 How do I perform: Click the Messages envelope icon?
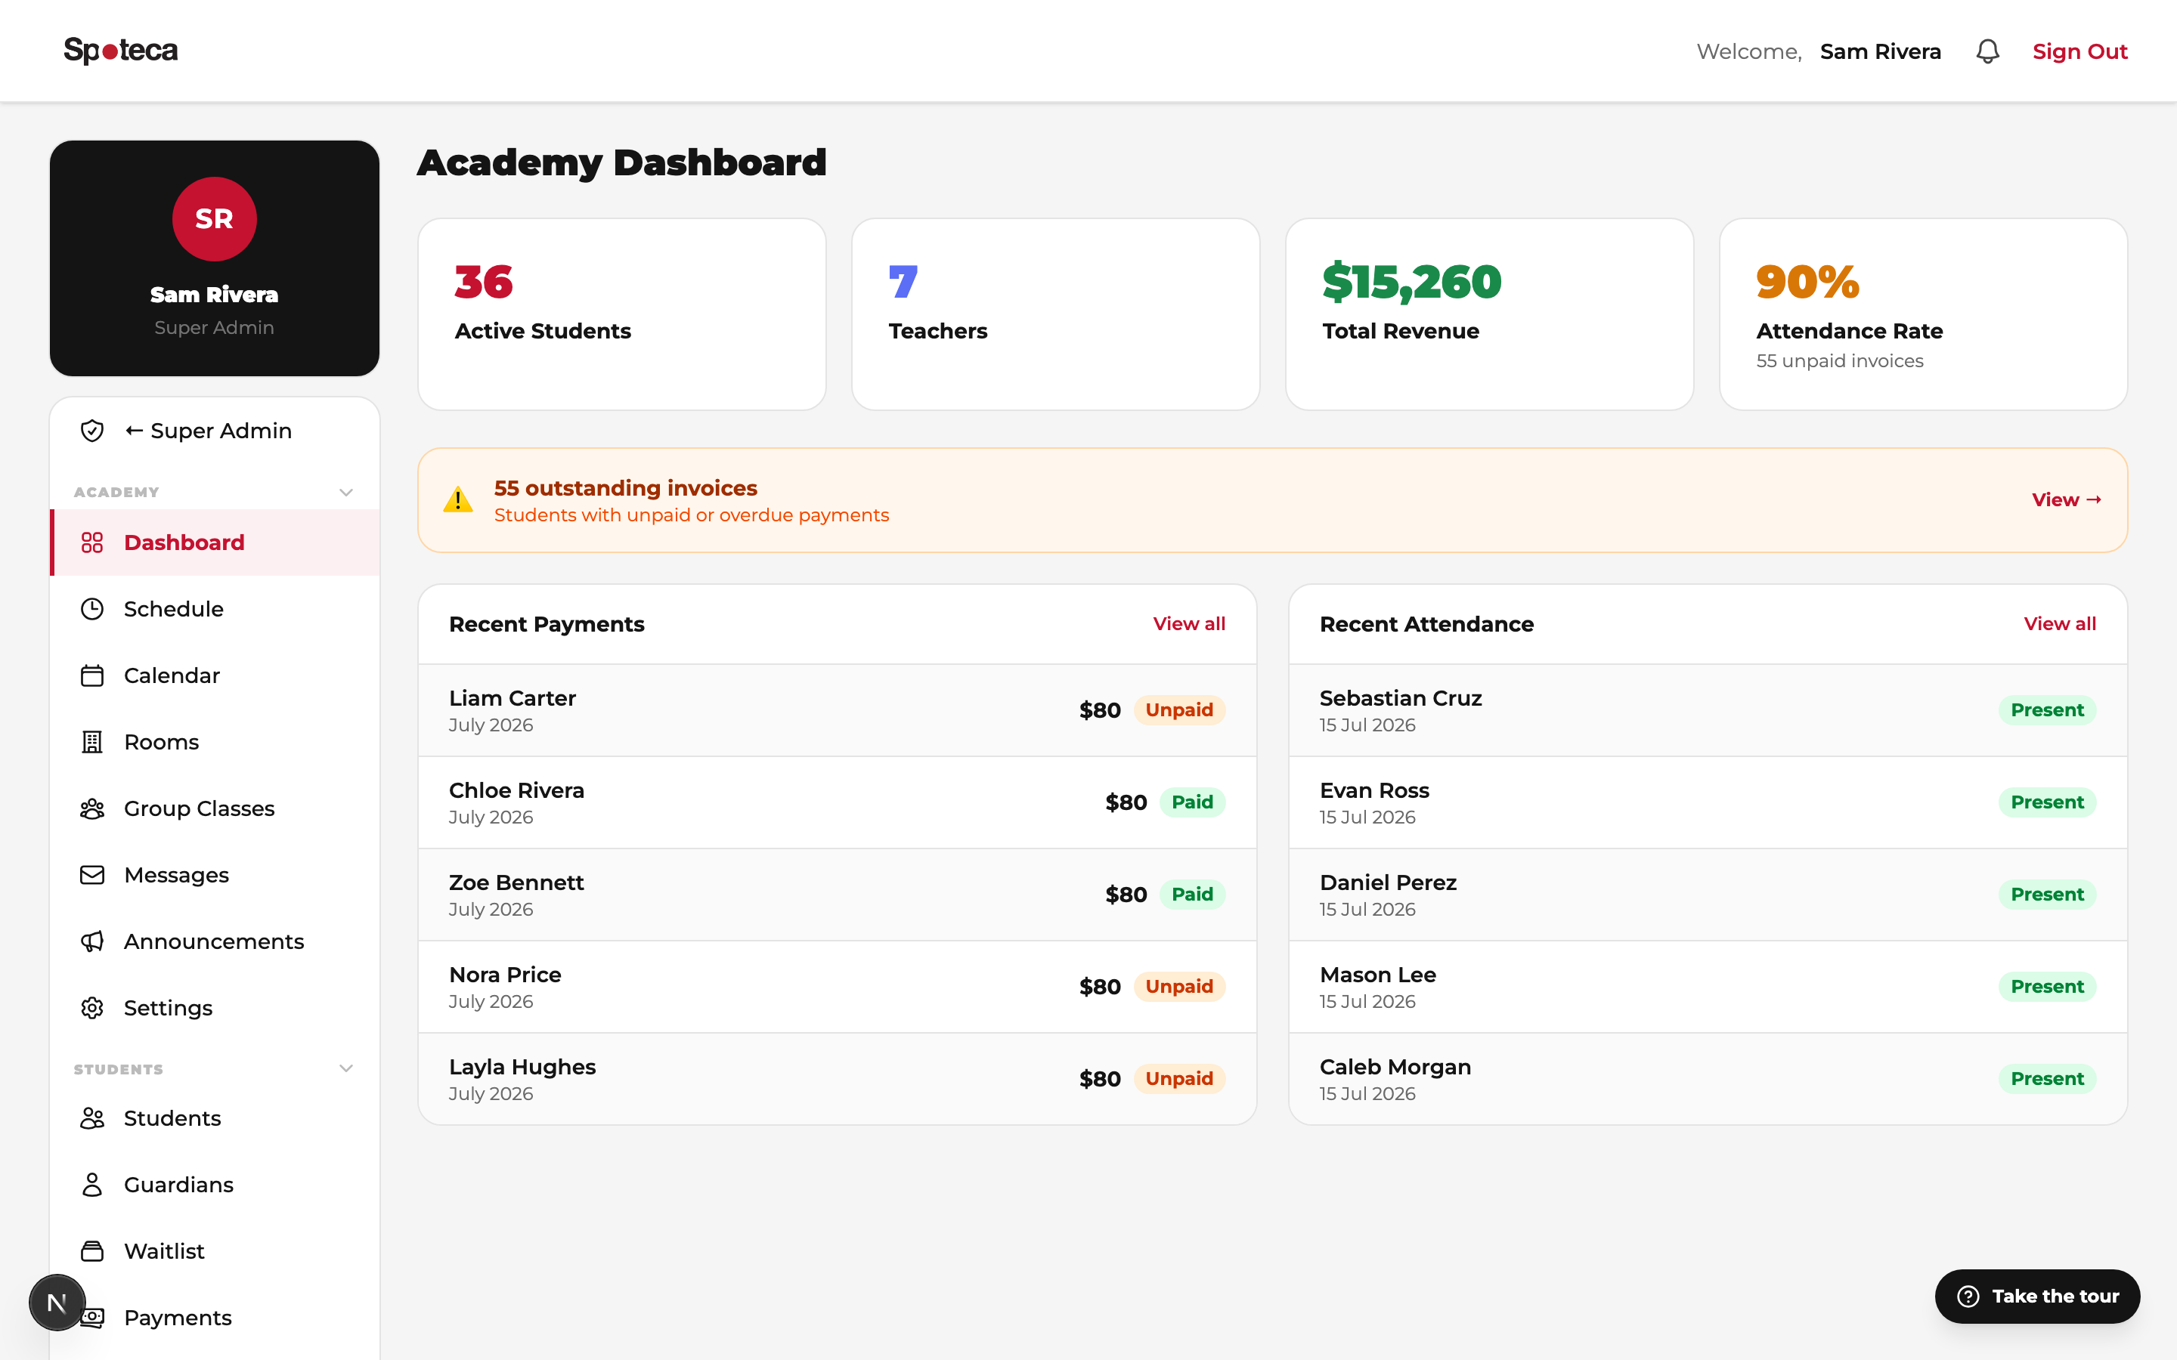[91, 875]
